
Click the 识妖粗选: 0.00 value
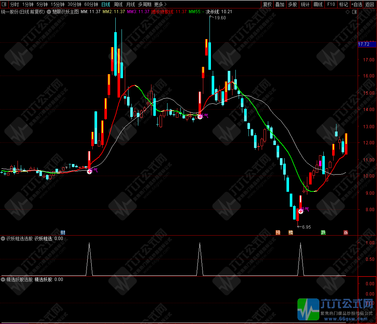pyautogui.click(x=49, y=239)
